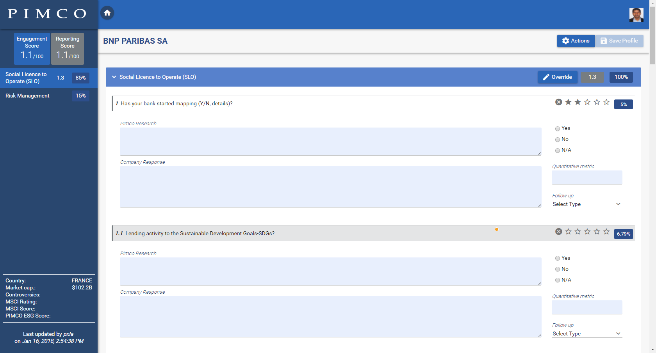The width and height of the screenshot is (656, 353).
Task: Rate question 1 three stars
Action: point(587,102)
